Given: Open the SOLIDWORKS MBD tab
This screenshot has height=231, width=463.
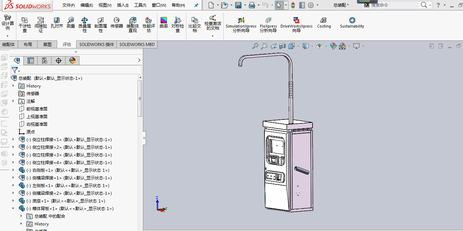Looking at the screenshot, I should tap(137, 45).
